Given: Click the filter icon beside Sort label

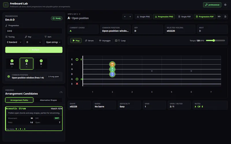Looking at the screenshot, I should (46, 37).
